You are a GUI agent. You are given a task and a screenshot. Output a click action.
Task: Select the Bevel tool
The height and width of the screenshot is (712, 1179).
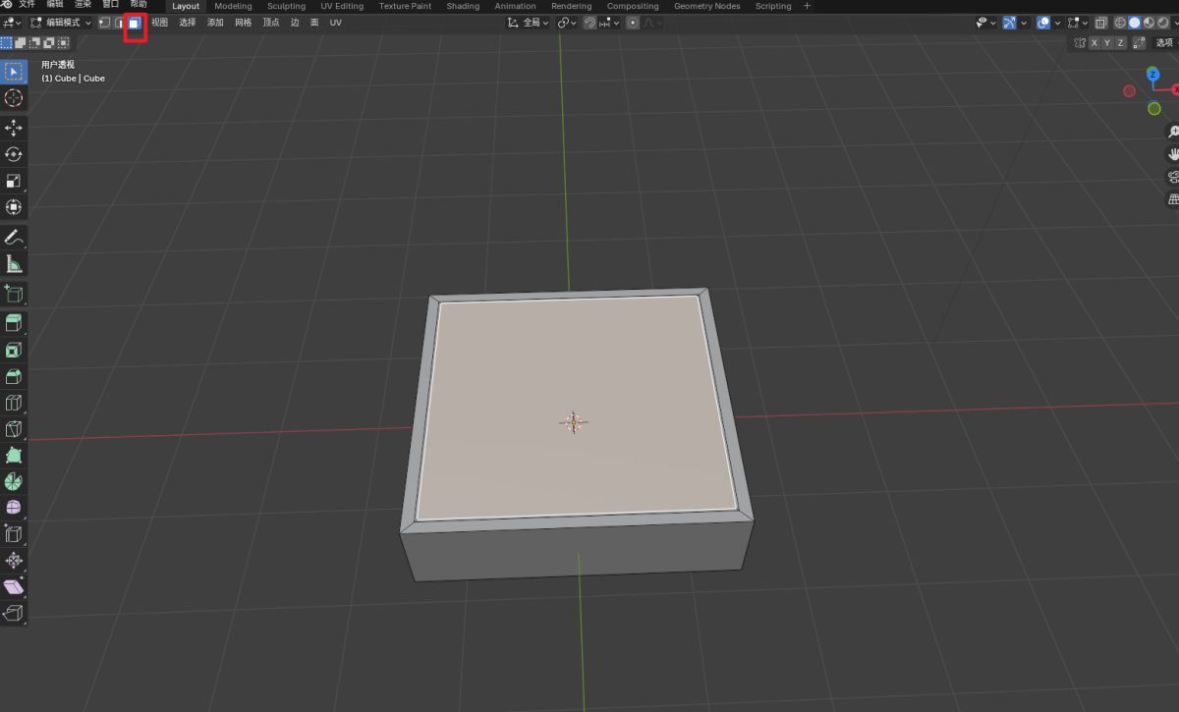pos(14,376)
